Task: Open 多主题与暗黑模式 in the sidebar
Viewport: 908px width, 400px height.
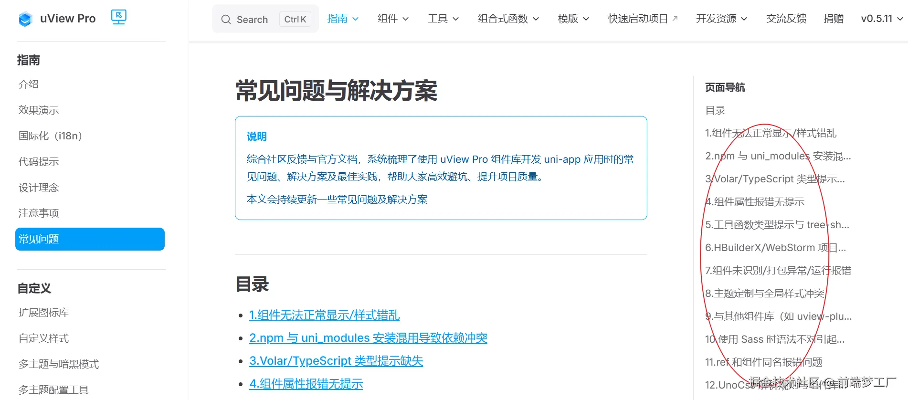Action: (59, 364)
